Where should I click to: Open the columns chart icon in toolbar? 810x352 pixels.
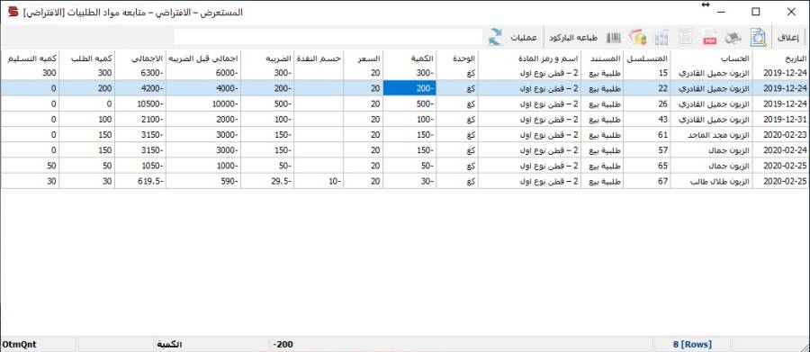pyautogui.click(x=661, y=37)
